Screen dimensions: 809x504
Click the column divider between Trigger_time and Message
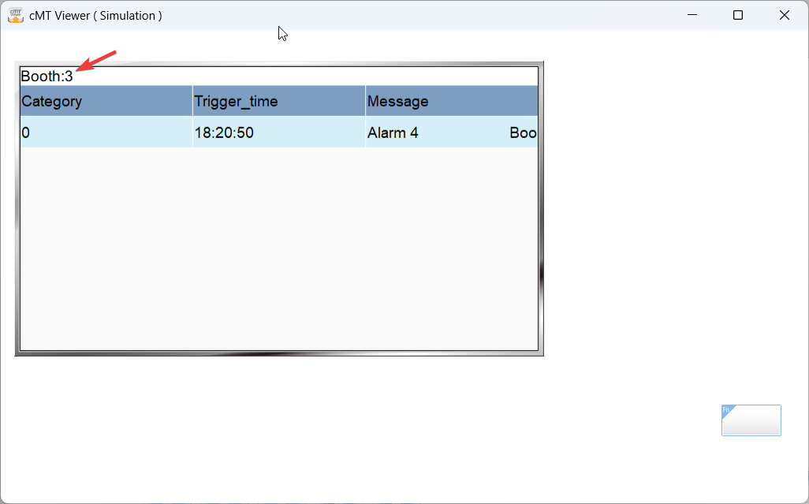pyautogui.click(x=365, y=101)
